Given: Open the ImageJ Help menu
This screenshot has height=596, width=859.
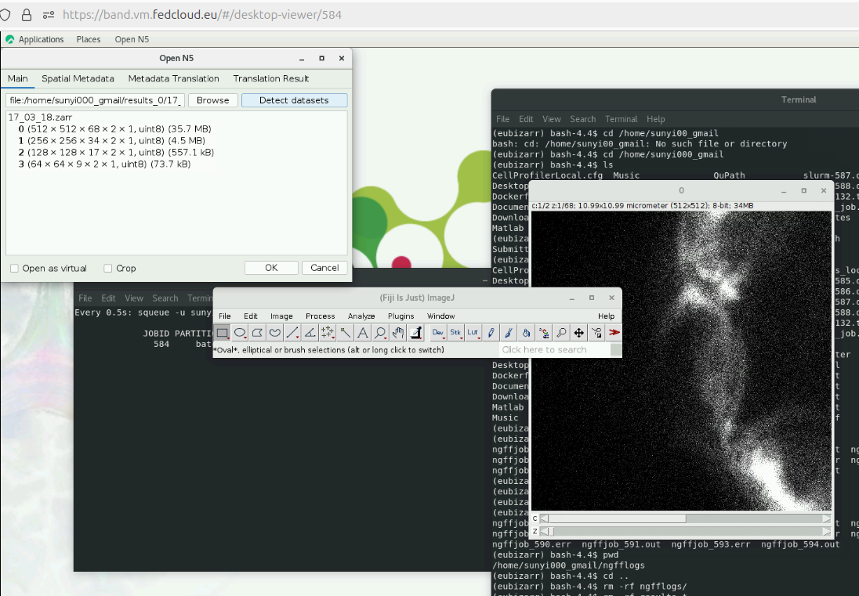Looking at the screenshot, I should [x=606, y=316].
